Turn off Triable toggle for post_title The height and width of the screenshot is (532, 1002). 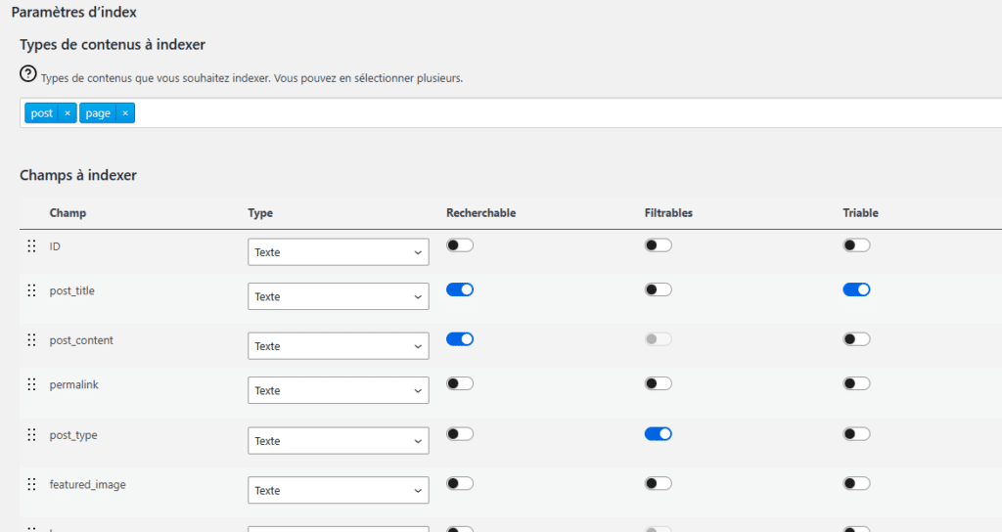856,289
